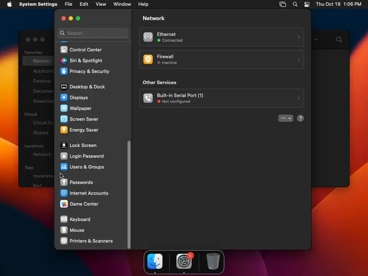Screen dimensions: 368x276
Task: Expand Ethernet details chevron
Action: 299,37
